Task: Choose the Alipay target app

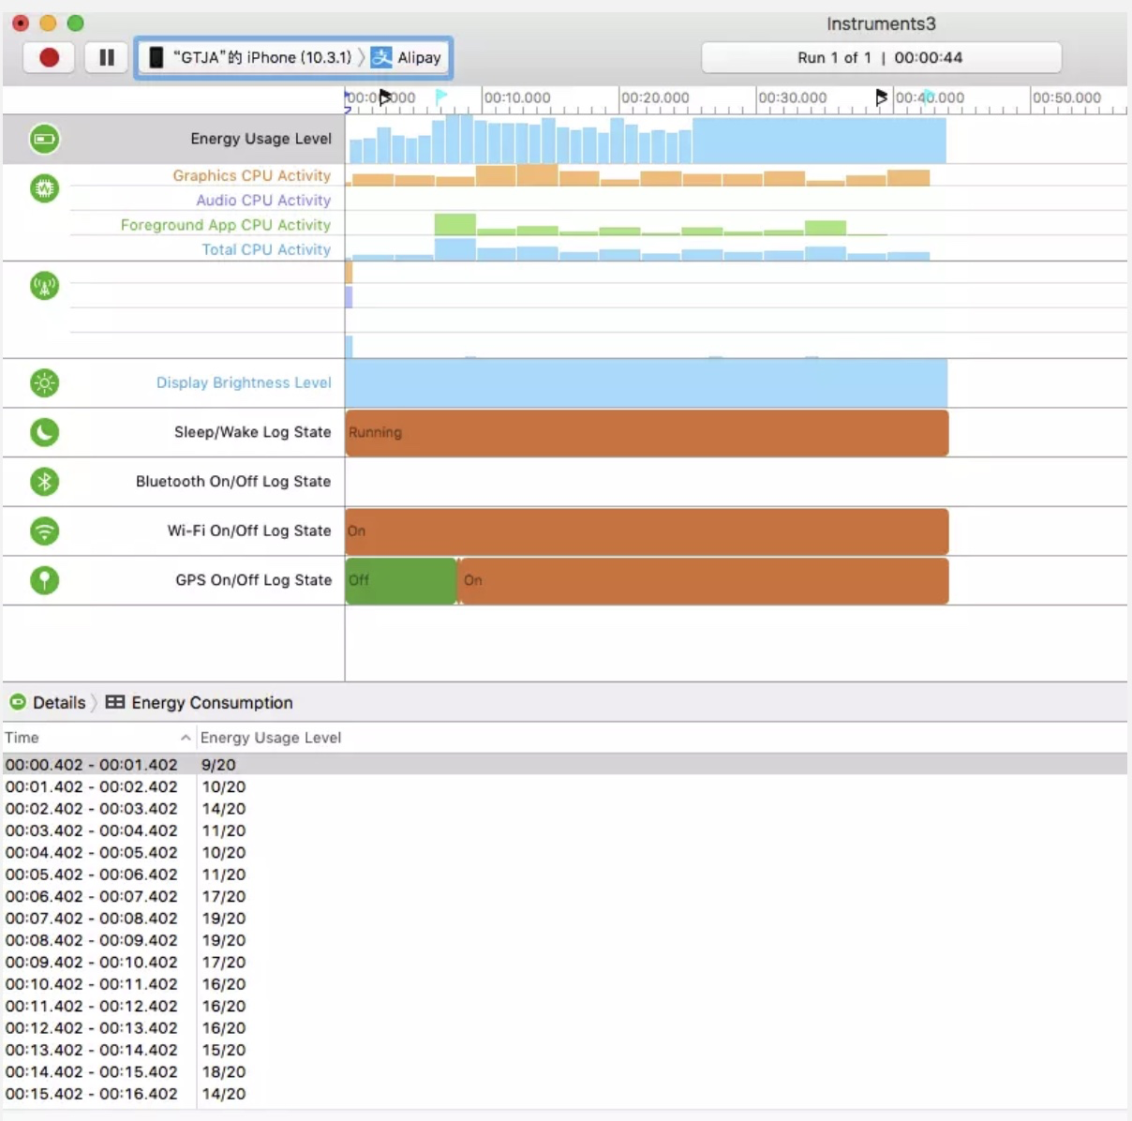Action: pyautogui.click(x=406, y=58)
